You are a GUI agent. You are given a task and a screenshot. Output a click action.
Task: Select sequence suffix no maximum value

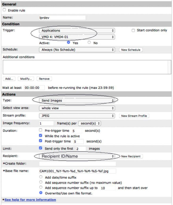(41, 182)
